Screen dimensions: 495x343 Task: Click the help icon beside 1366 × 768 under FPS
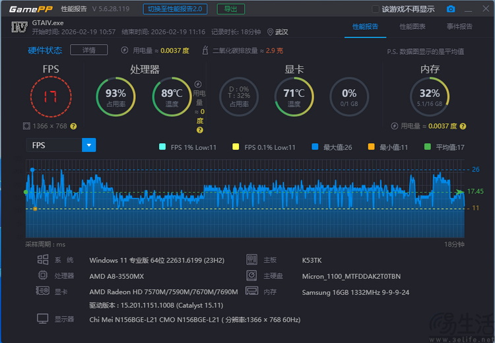(73, 126)
